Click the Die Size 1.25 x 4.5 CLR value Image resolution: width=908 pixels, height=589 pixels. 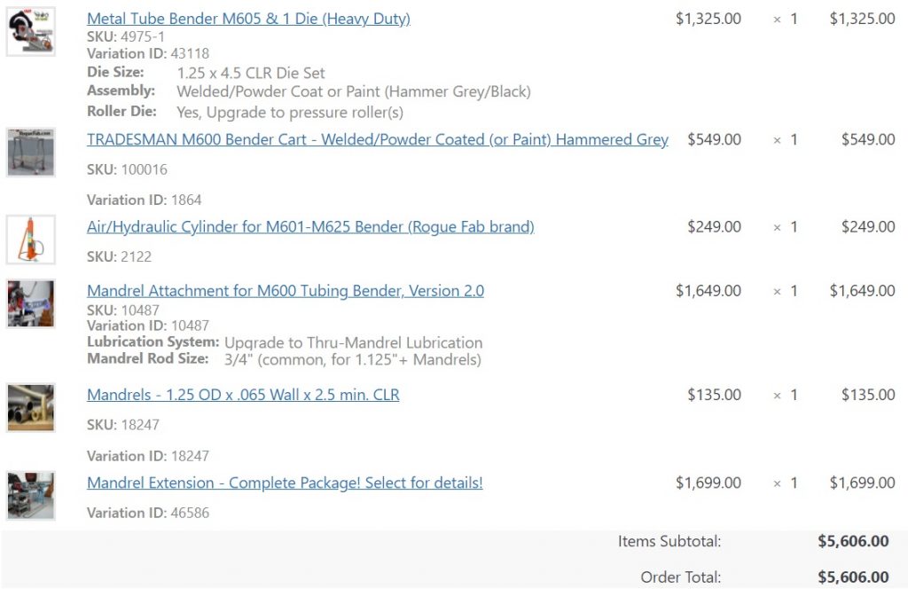click(251, 73)
